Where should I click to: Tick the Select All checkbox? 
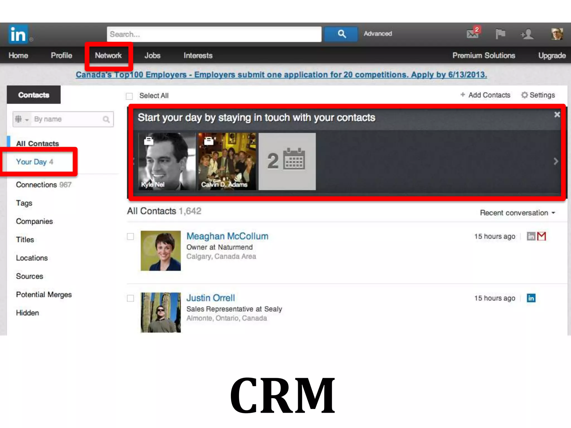coord(129,96)
